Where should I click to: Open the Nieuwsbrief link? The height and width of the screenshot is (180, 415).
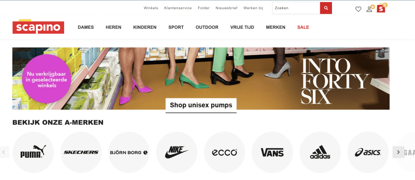pyautogui.click(x=227, y=8)
